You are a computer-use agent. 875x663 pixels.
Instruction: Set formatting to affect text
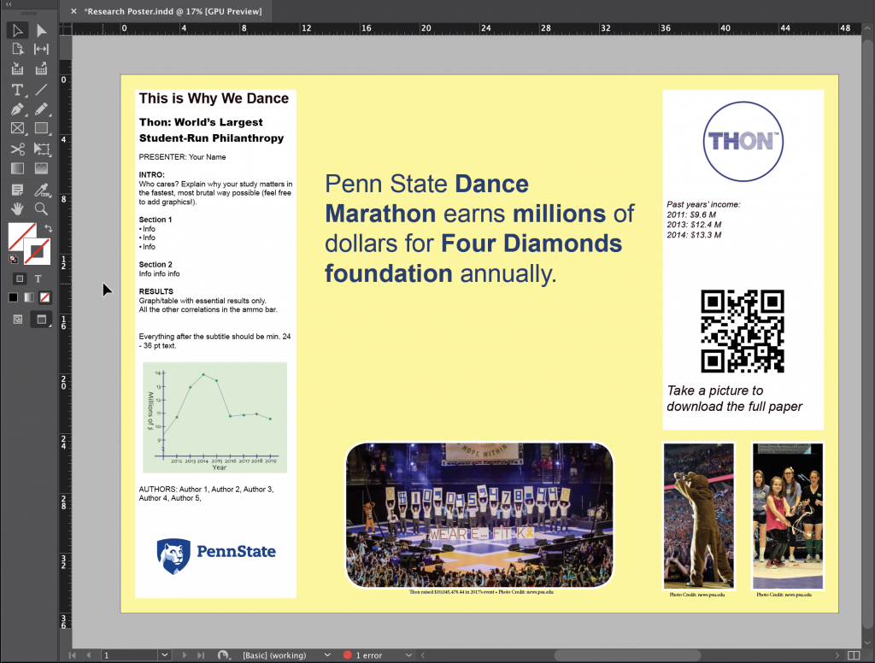[x=38, y=279]
